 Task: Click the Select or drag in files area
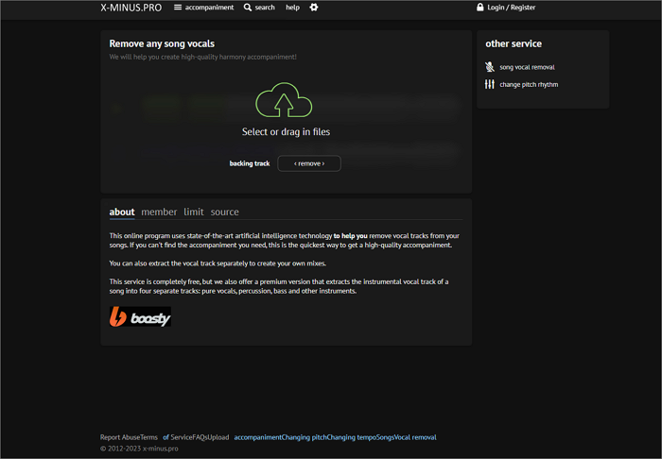(286, 132)
